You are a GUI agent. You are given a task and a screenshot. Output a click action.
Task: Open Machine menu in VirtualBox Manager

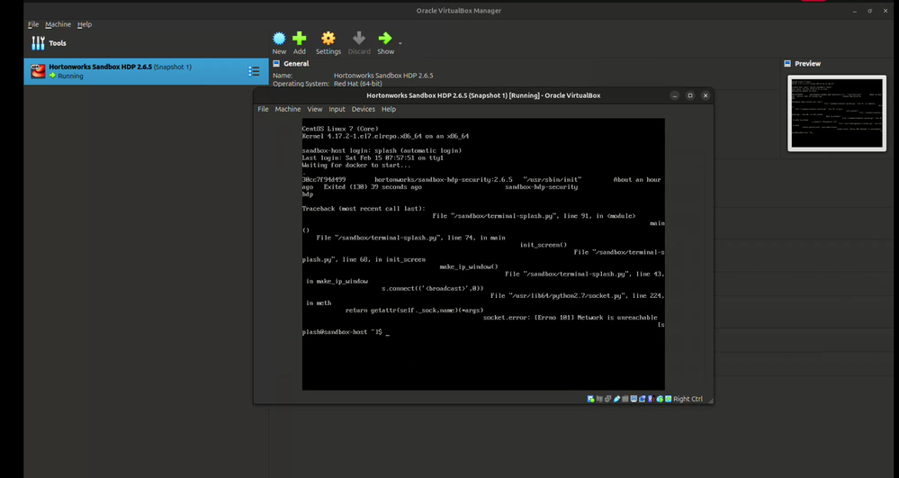coord(58,24)
